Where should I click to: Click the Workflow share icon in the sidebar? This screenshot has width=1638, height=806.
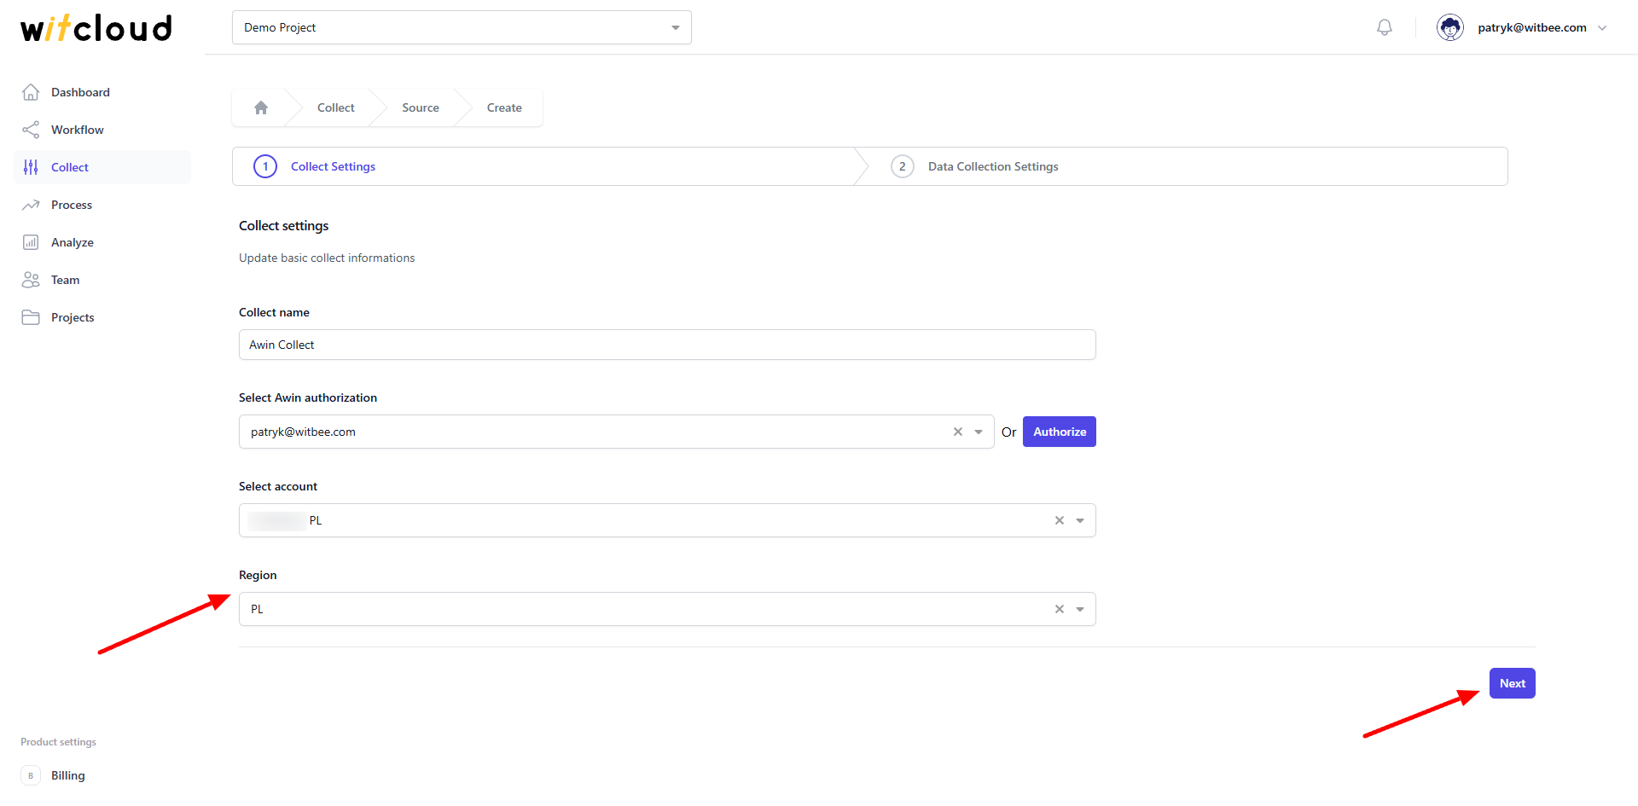[x=31, y=130]
